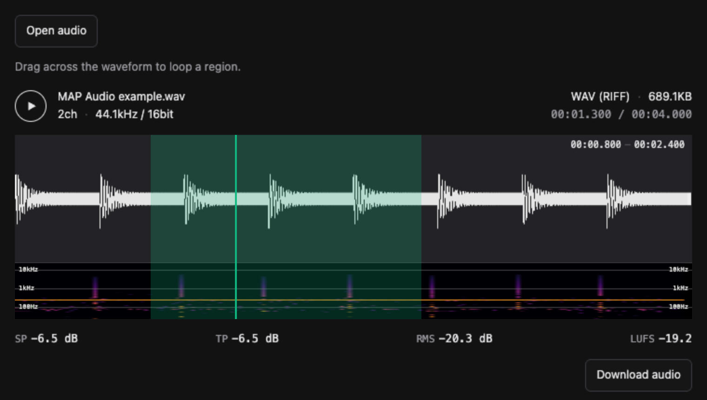Click the 2ch channel count text

pyautogui.click(x=67, y=114)
